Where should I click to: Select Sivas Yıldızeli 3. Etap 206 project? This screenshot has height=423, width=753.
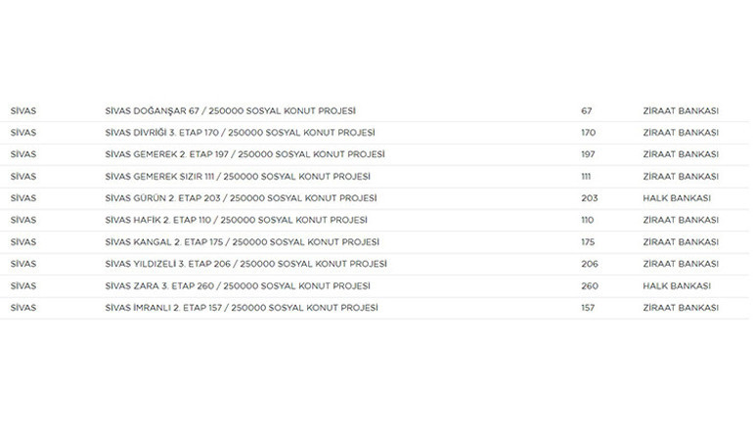[245, 264]
